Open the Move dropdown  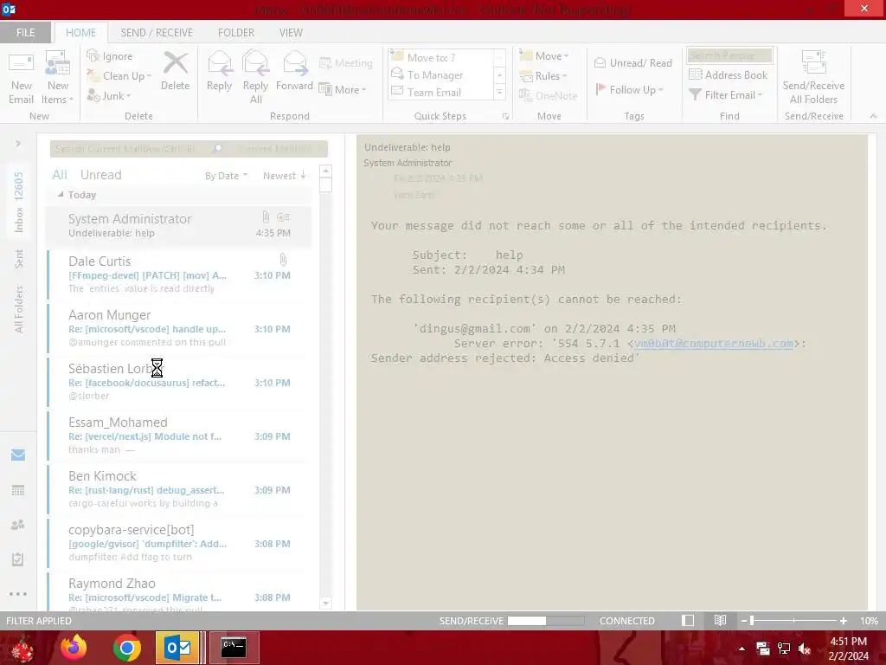(544, 56)
